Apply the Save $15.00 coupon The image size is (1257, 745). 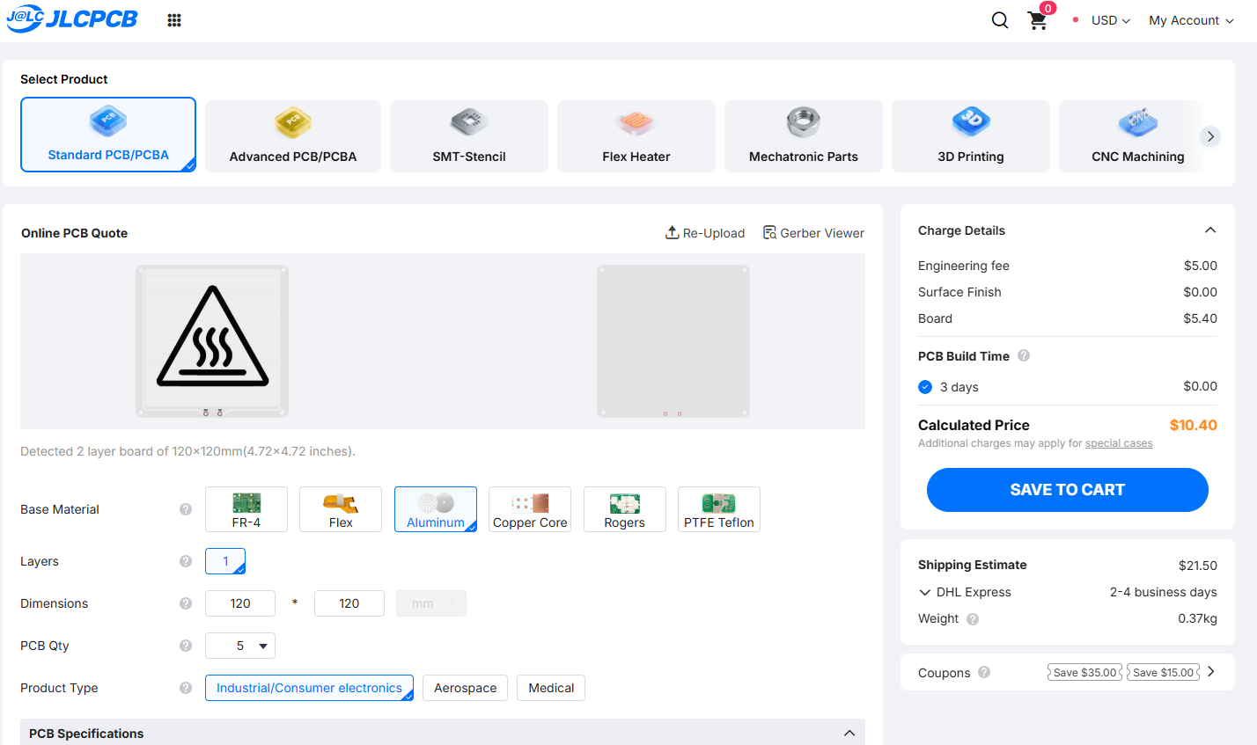pos(1164,672)
